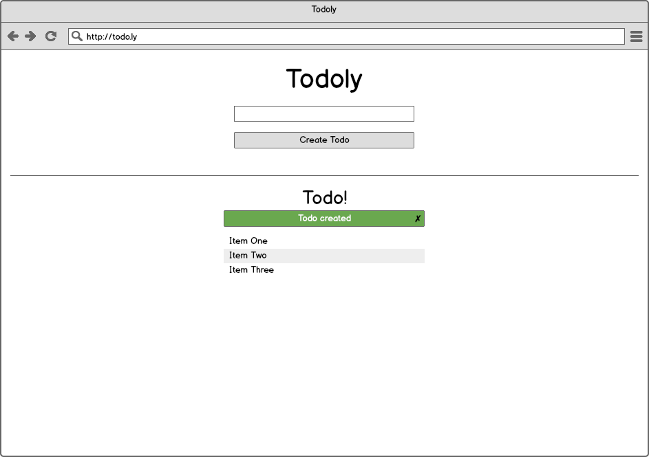
Task: Dismiss the Todo created notification
Action: point(418,219)
